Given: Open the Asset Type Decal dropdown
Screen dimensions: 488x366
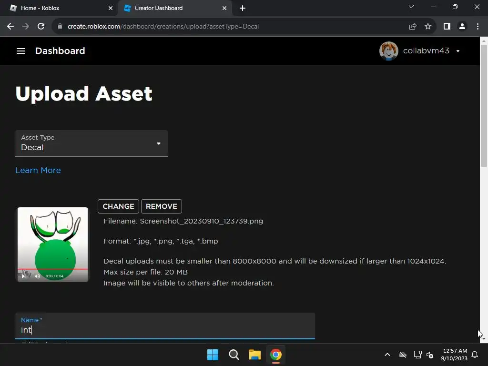Looking at the screenshot, I should [x=91, y=143].
